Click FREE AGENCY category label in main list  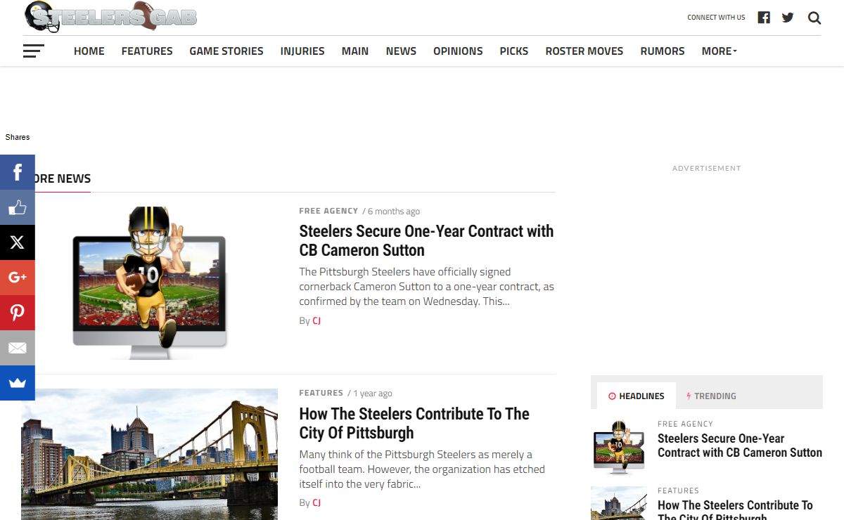328,211
